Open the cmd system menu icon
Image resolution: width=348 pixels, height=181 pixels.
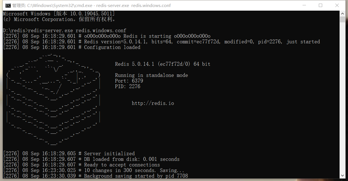point(8,5)
